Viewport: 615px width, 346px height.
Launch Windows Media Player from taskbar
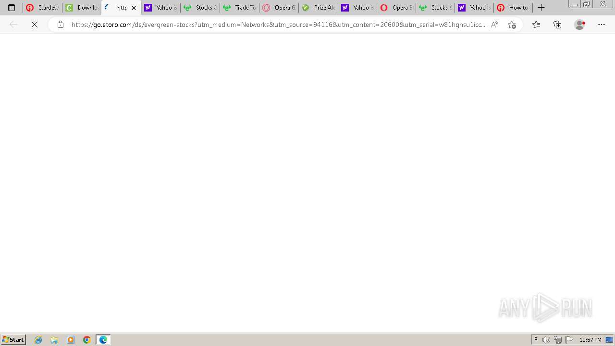pyautogui.click(x=71, y=340)
